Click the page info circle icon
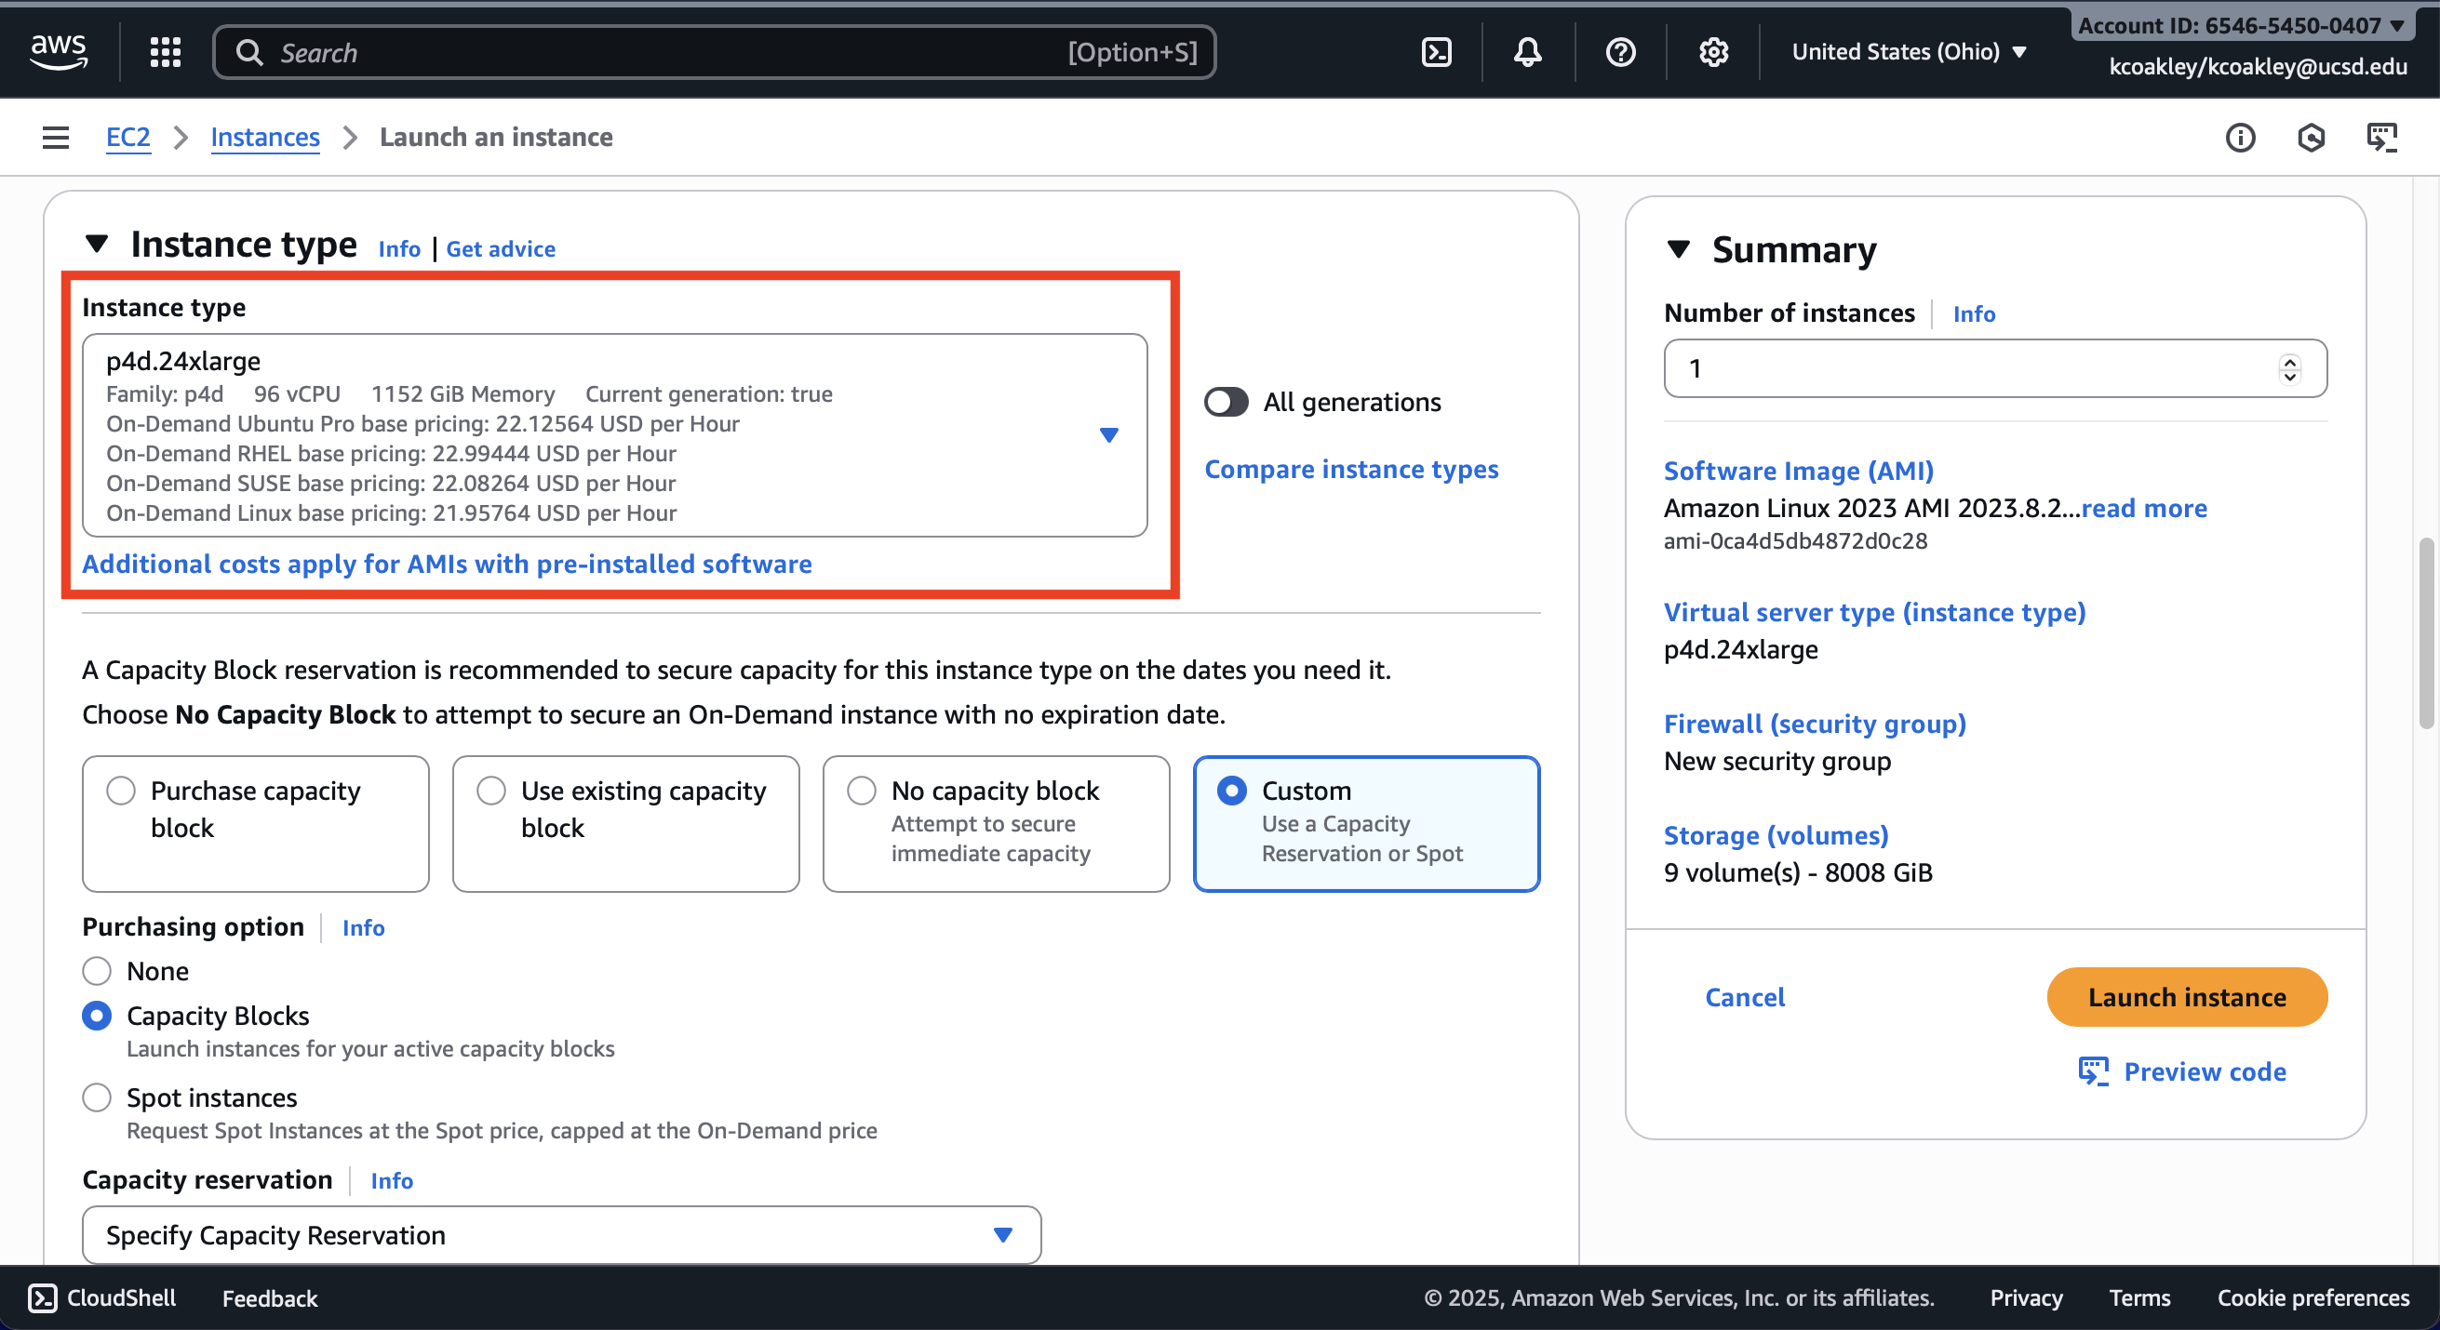The image size is (2440, 1330). tap(2239, 139)
